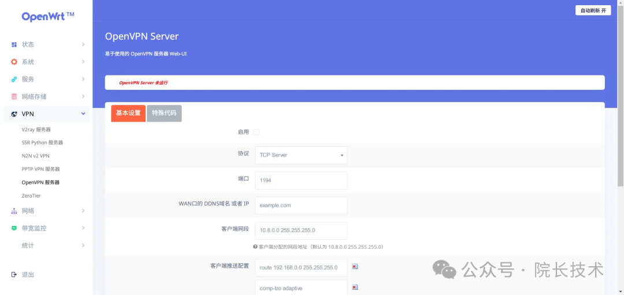Open ZeroTier menu item
The width and height of the screenshot is (624, 295).
31,196
